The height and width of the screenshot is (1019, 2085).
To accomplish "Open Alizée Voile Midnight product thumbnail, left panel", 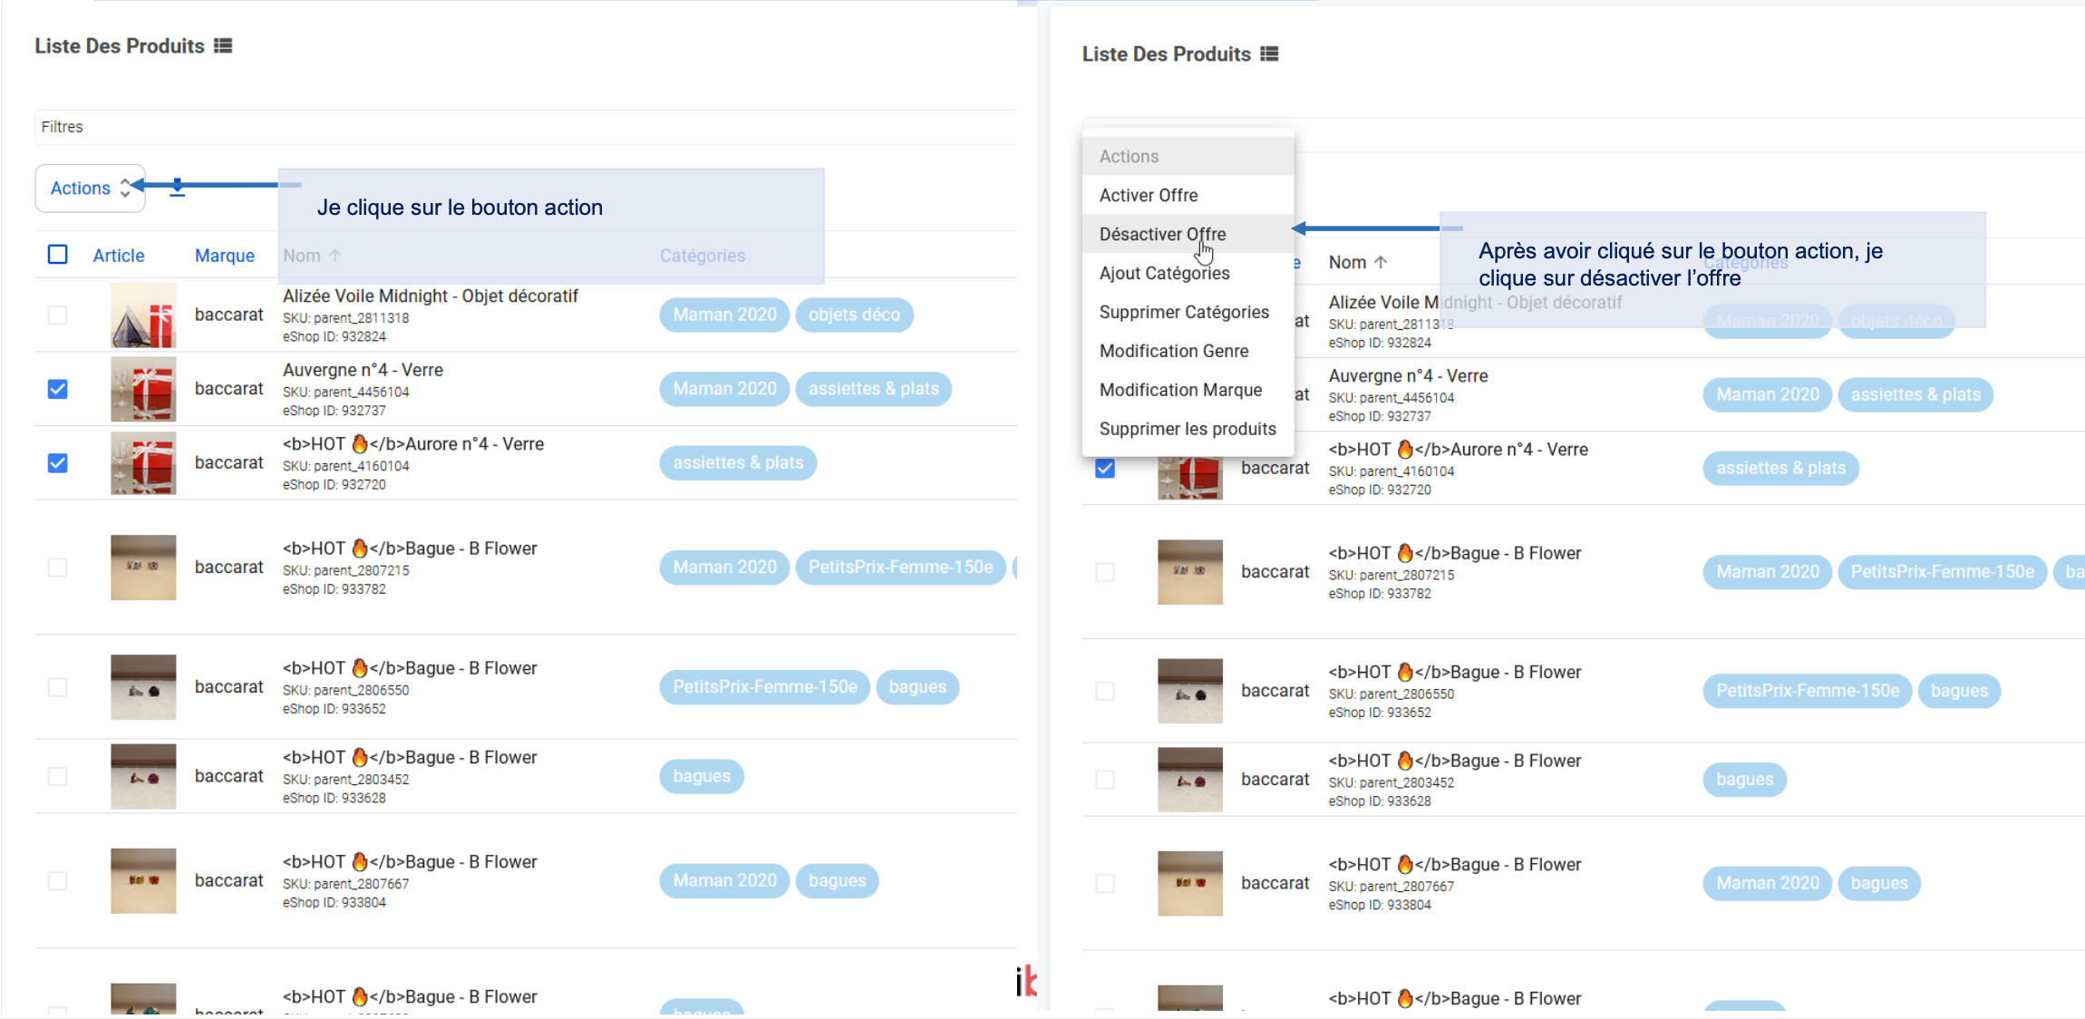I will (x=143, y=315).
